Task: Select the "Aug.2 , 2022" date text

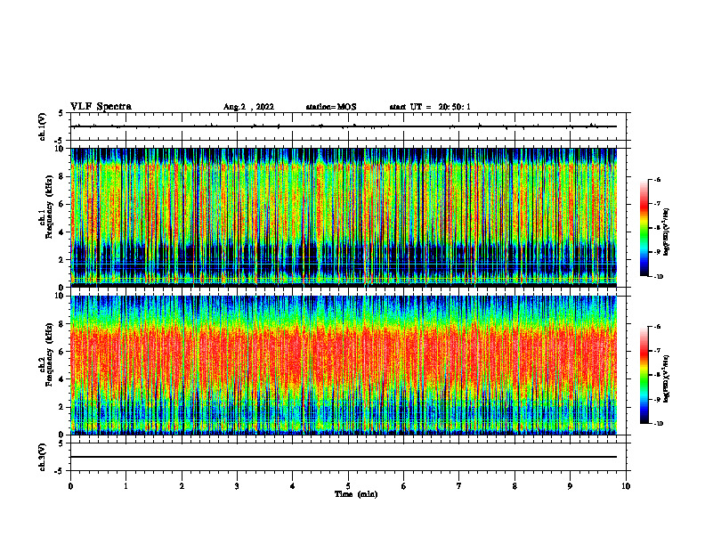Action: click(x=248, y=107)
